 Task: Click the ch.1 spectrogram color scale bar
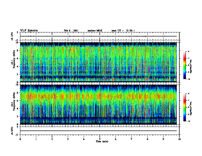pyautogui.click(x=184, y=65)
